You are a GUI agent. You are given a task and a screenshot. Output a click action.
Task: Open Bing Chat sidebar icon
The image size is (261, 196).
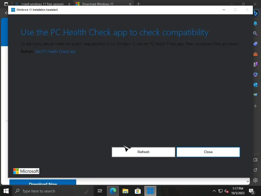[256, 13]
